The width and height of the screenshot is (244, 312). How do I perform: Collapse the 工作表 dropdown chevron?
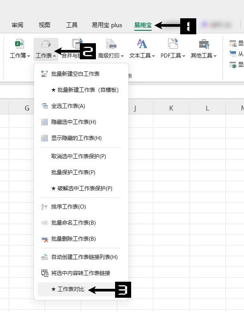(x=54, y=56)
